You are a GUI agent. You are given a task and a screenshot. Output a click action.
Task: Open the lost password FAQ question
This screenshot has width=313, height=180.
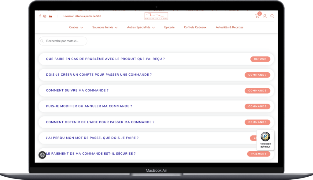92,138
